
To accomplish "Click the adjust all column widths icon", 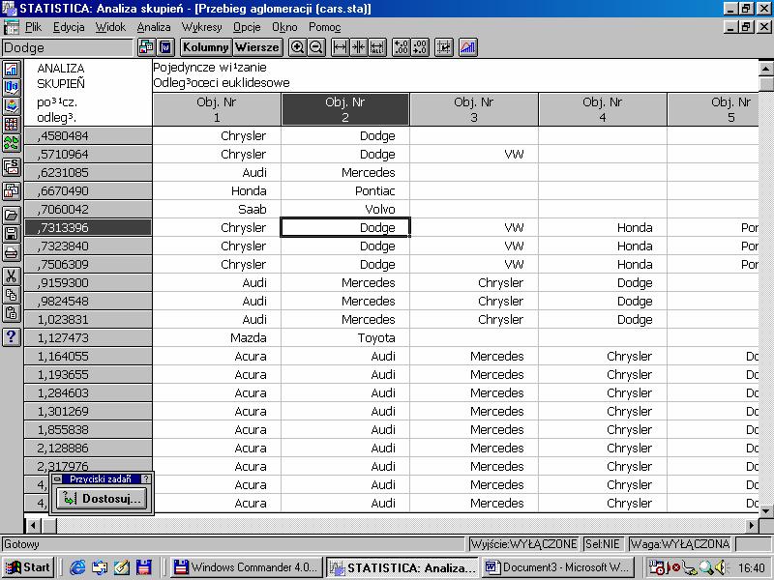I will [377, 47].
